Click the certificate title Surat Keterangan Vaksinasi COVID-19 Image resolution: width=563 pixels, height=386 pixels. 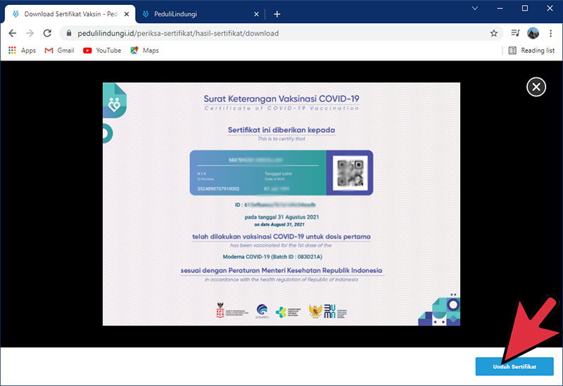tap(281, 98)
